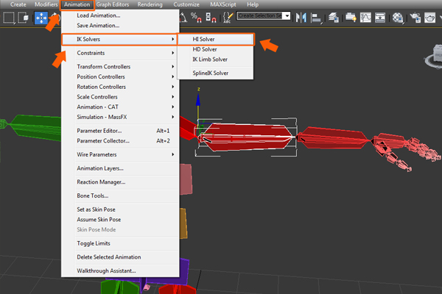Open the Rendered Frame Window teapot icon
442x294 pixels.
coord(430,18)
